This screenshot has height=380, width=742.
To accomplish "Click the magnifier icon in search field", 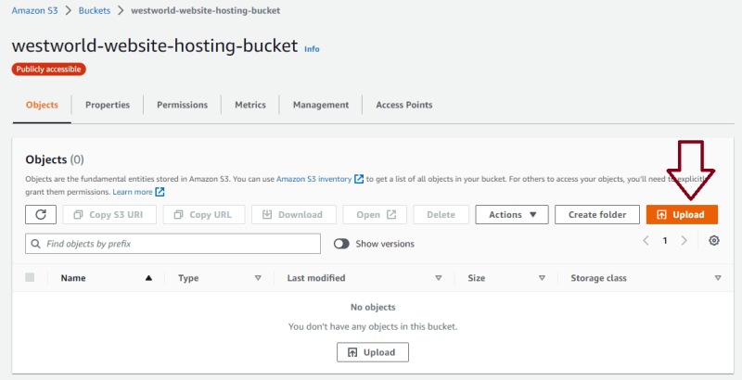I will (x=35, y=244).
